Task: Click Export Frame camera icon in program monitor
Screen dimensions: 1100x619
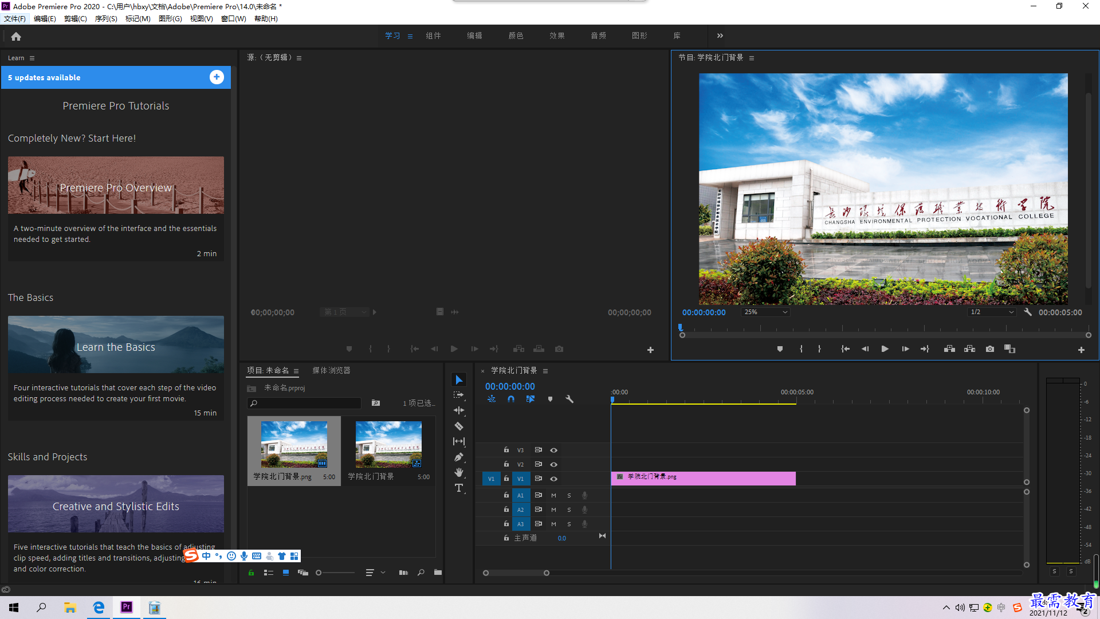Action: pos(990,349)
